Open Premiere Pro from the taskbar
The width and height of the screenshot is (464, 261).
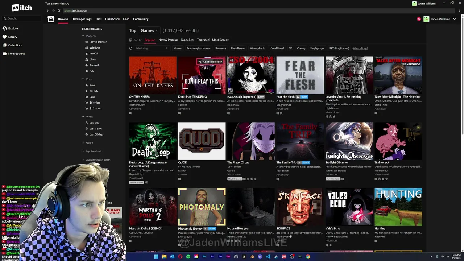212,257
